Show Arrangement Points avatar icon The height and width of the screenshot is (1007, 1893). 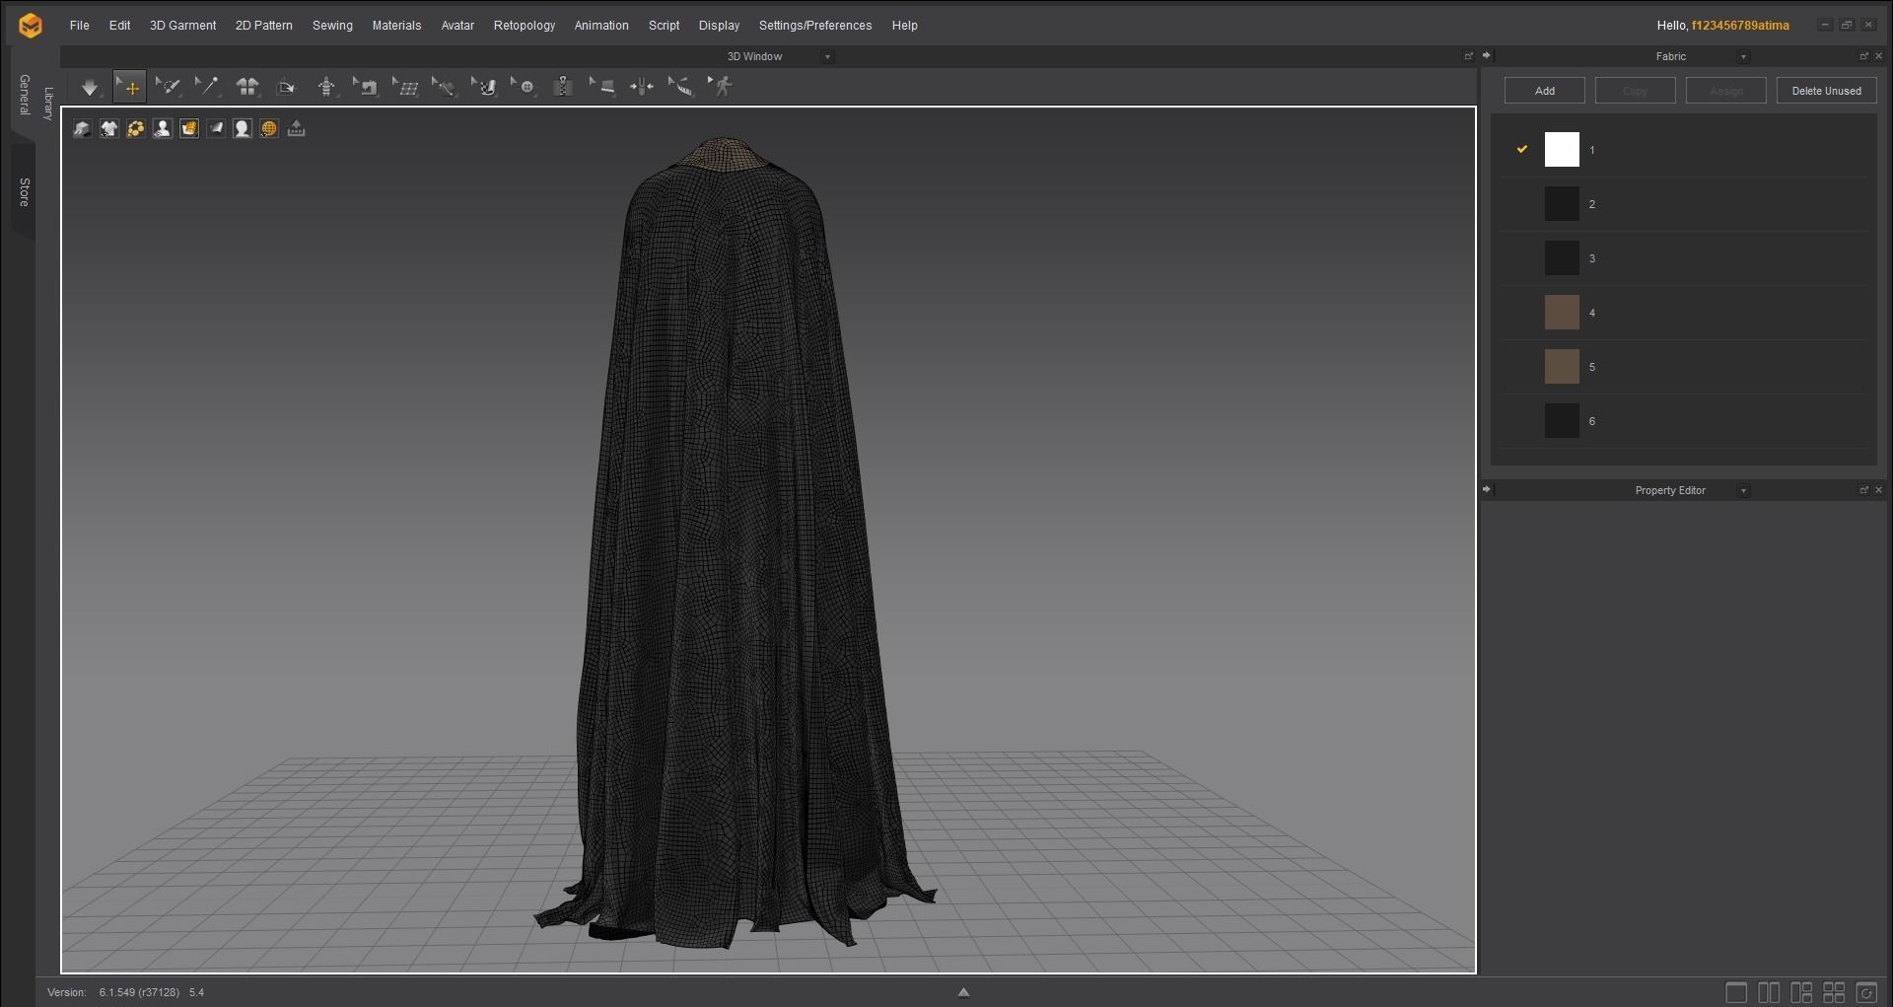pyautogui.click(x=326, y=88)
